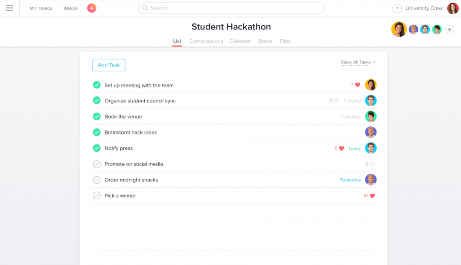Click the heart on Pick a winner

(371, 195)
